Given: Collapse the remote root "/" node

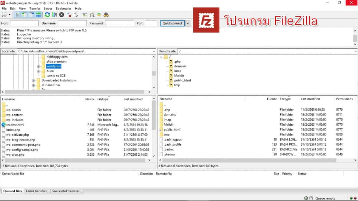Looking at the screenshot, I should (161, 57).
